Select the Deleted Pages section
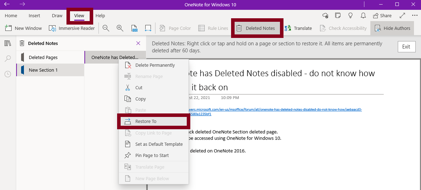421x190 pixels. 50,57
